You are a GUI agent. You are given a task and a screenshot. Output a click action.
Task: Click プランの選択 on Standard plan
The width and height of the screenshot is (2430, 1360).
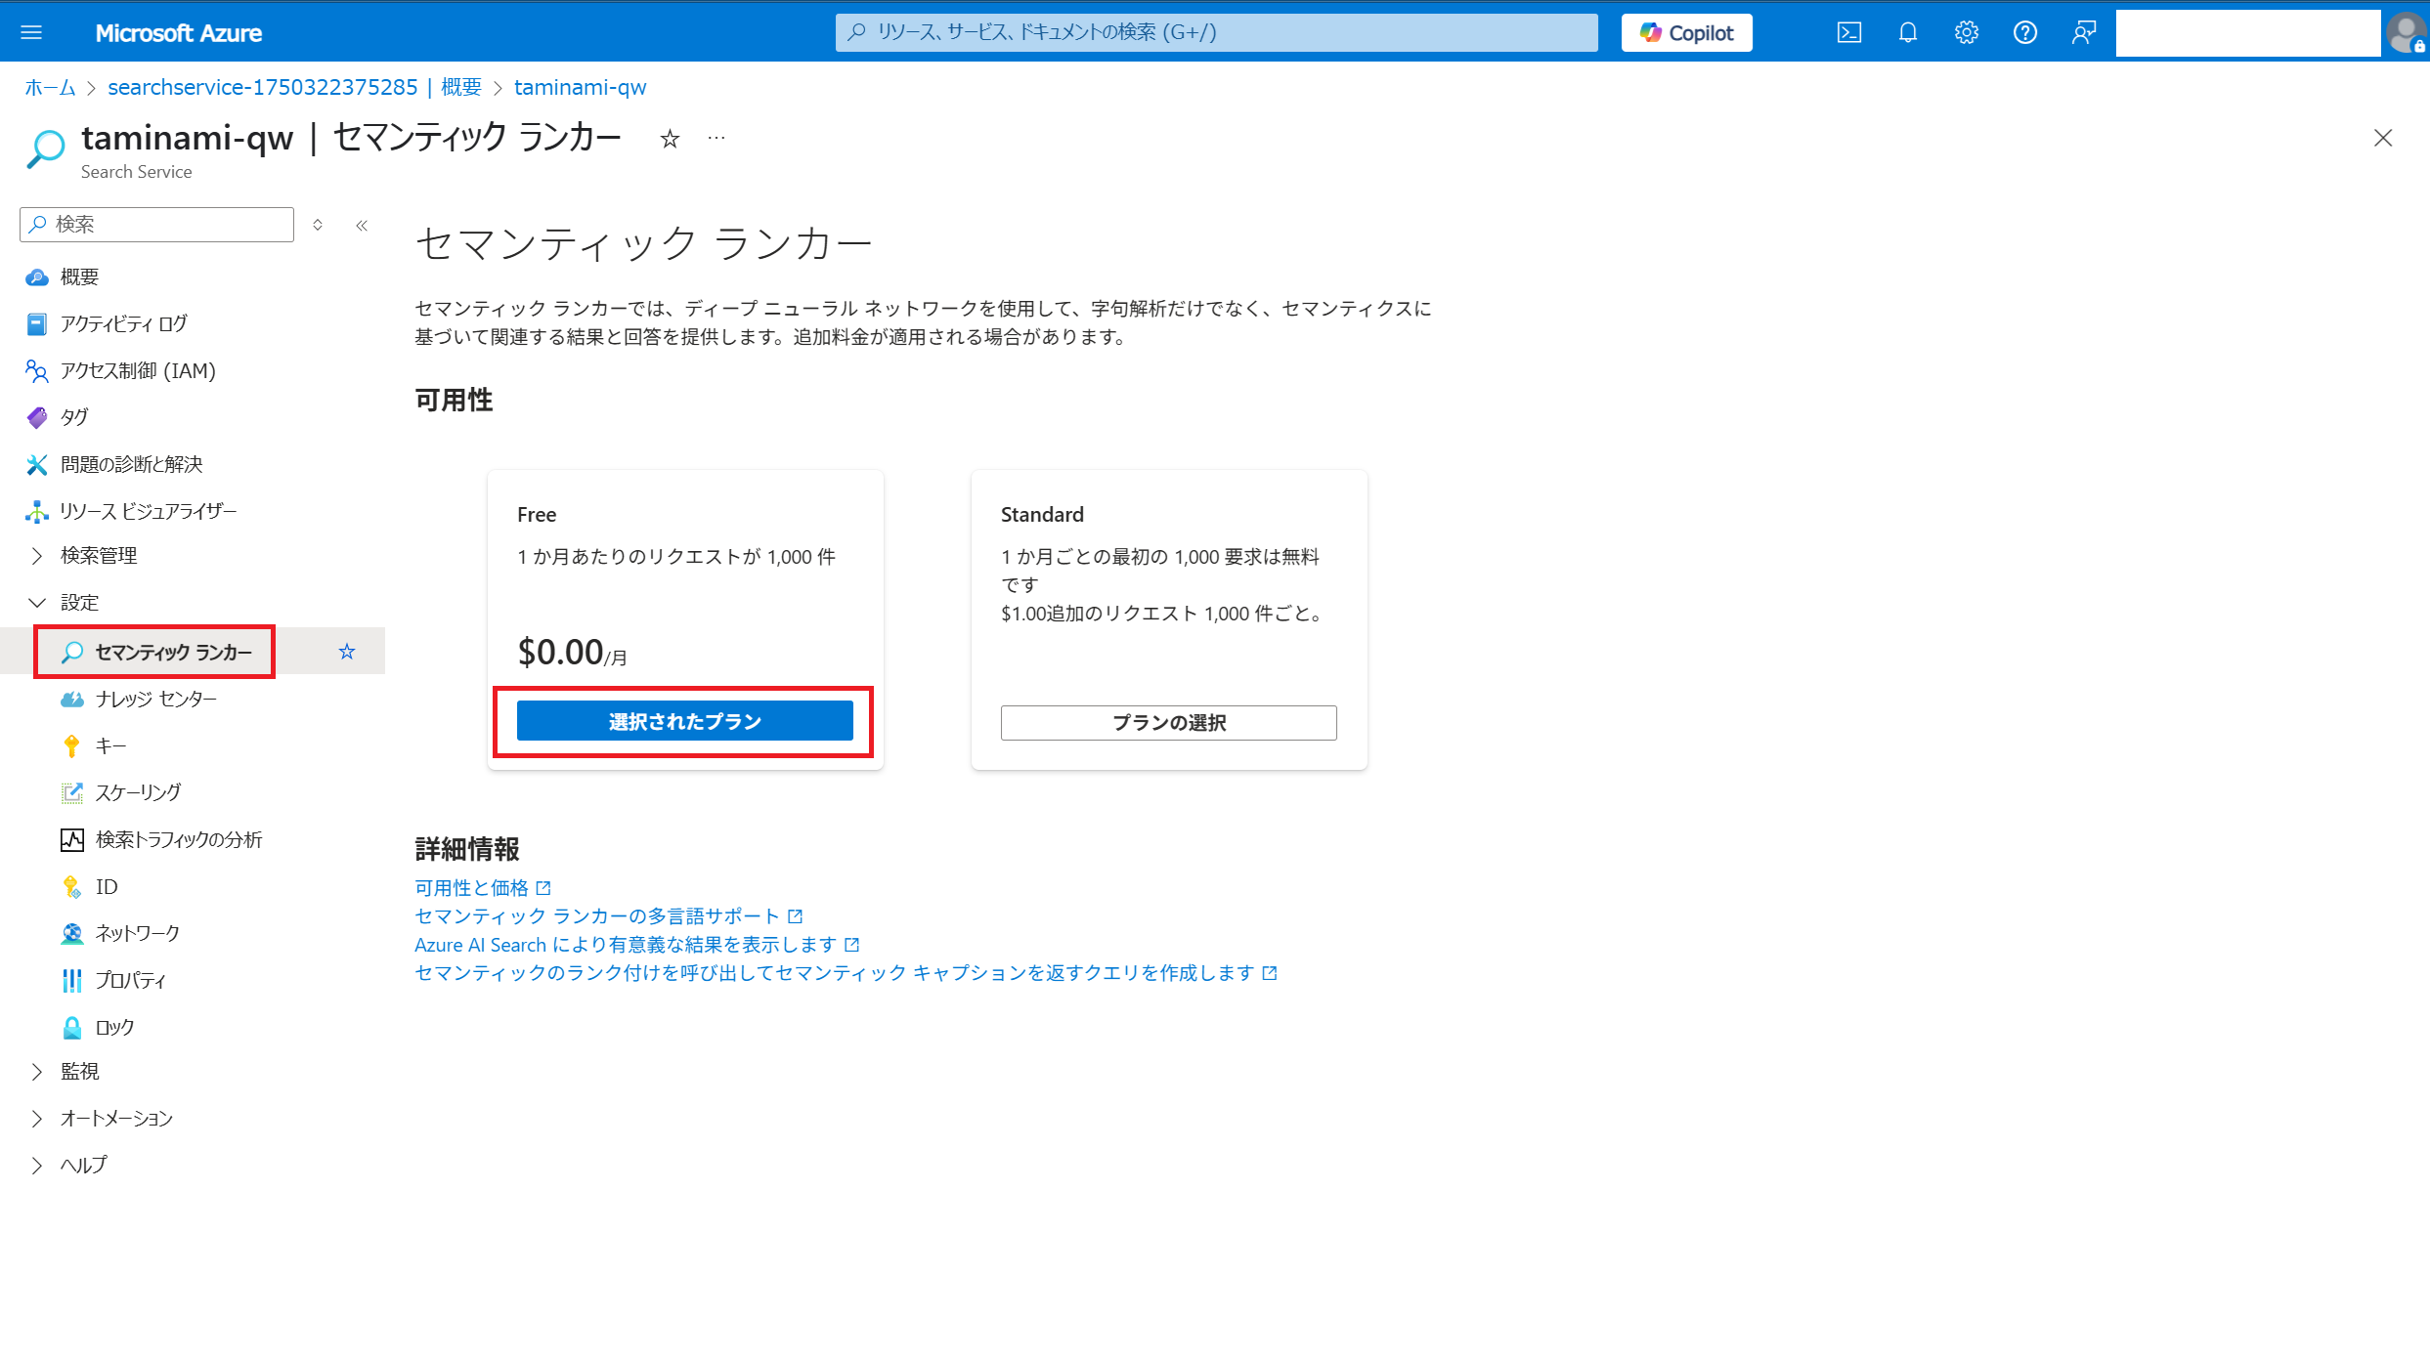[x=1168, y=723]
